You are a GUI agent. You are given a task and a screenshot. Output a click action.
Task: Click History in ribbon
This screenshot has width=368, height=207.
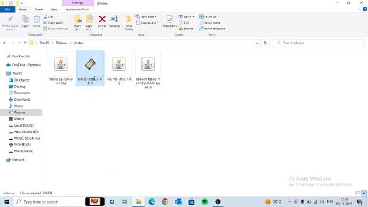coord(186,29)
